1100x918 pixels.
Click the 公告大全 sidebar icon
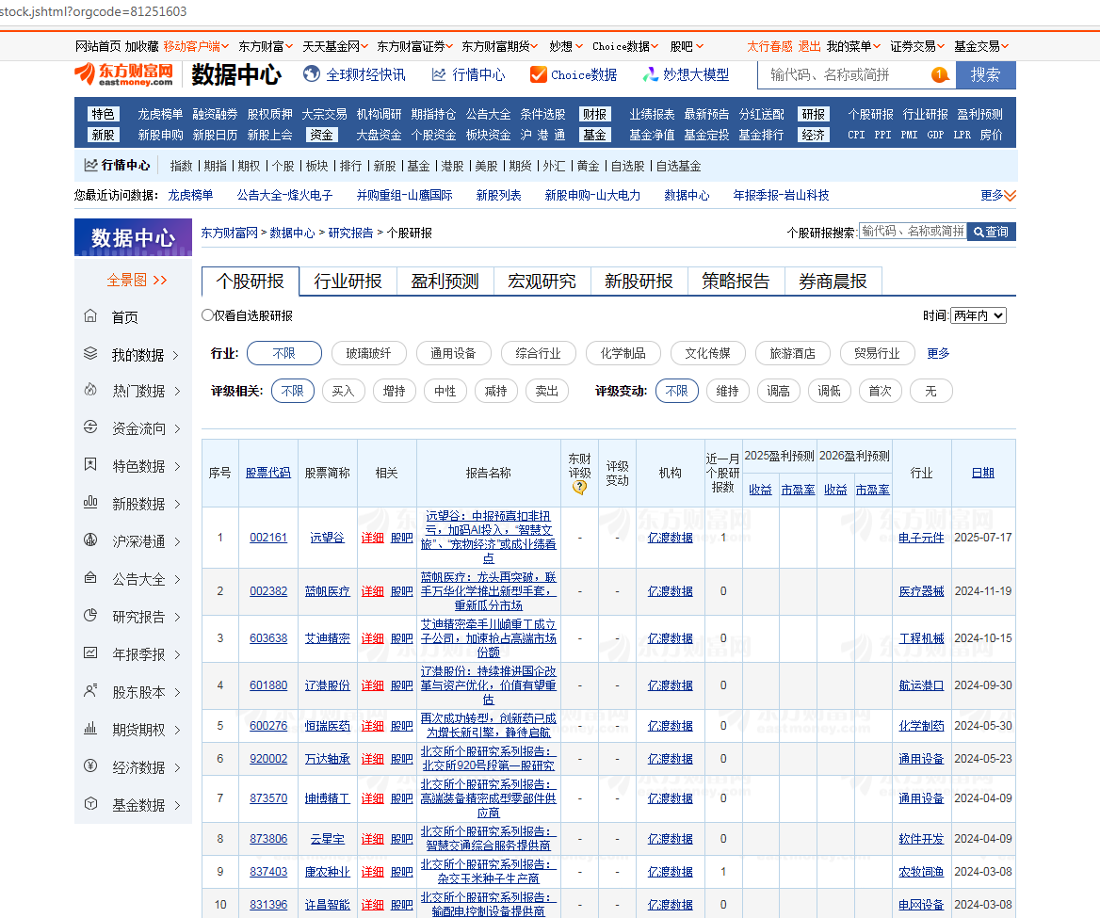click(x=90, y=578)
